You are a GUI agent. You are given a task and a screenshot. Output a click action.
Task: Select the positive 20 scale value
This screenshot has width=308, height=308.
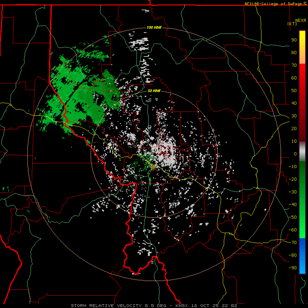pos(294,129)
